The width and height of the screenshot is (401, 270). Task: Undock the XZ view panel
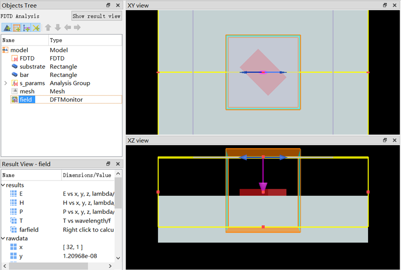[385, 140]
